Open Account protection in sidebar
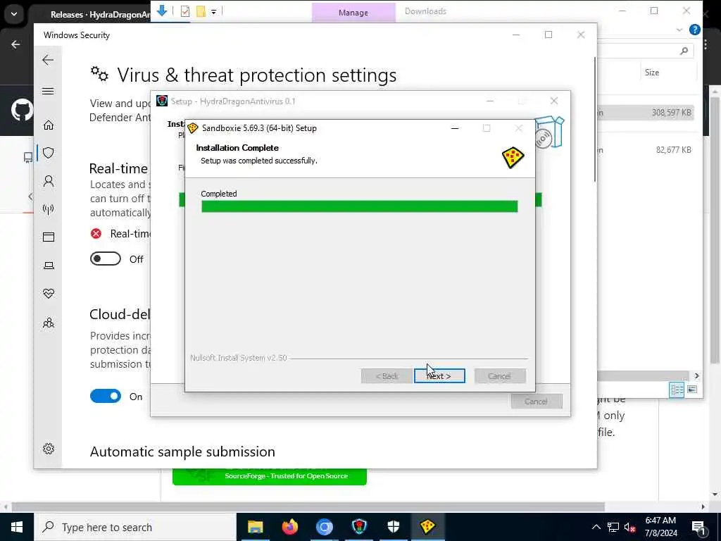The width and height of the screenshot is (721, 541). (49, 181)
